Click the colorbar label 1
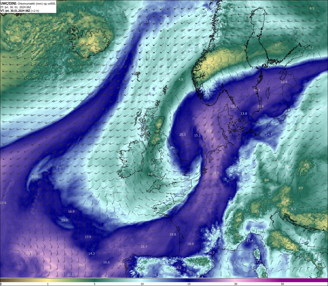Screen dimensions: 328x286 coord(48,284)
